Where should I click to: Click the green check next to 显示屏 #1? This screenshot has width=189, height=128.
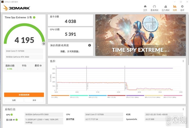pyautogui.click(x=17, y=120)
